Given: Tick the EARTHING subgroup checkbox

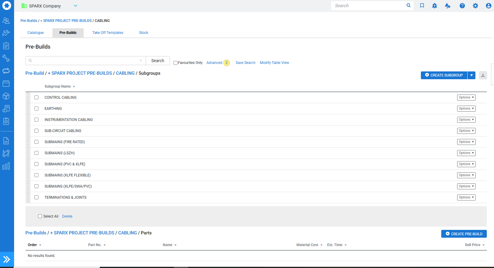Looking at the screenshot, I should tap(37, 109).
